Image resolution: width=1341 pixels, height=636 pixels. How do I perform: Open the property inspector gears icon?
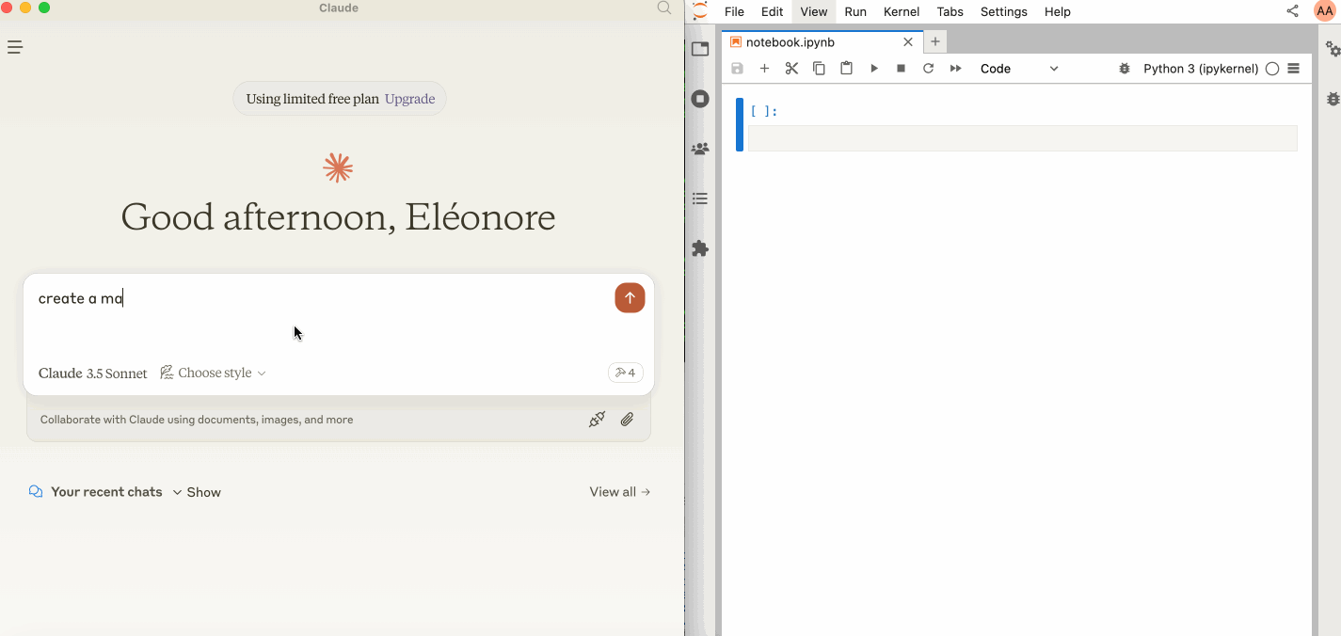pos(1333,49)
